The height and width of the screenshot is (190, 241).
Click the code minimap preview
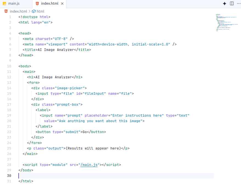[x=227, y=22]
